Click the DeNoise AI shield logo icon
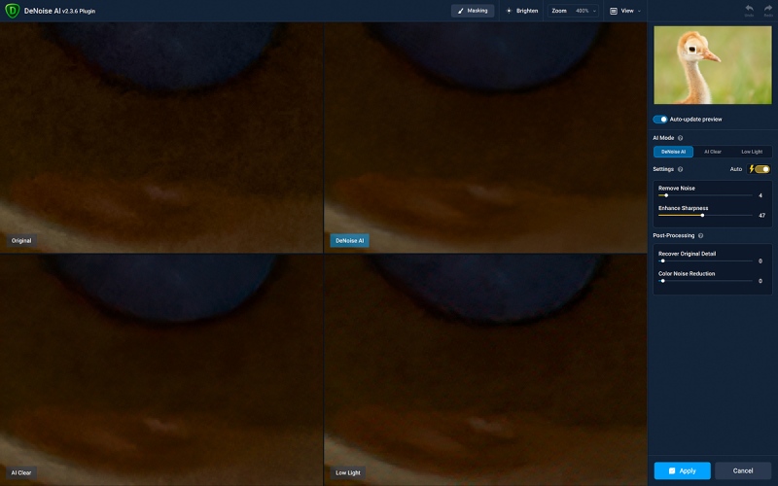 tap(12, 11)
